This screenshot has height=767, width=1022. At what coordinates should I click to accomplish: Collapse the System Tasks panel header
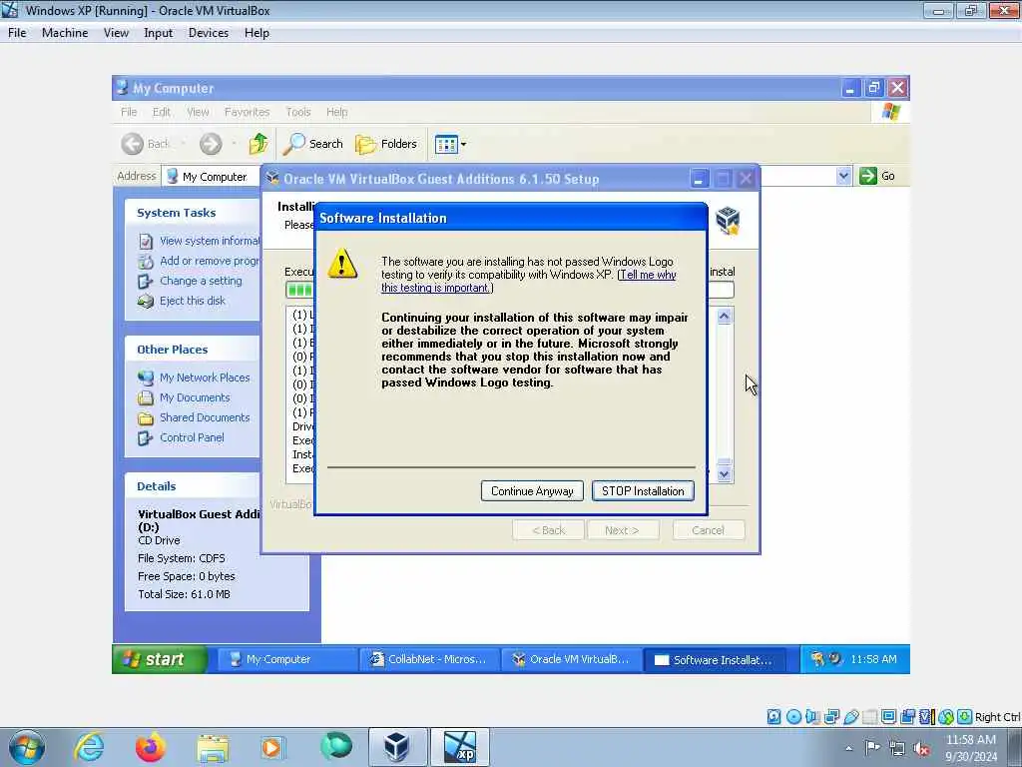coord(193,213)
